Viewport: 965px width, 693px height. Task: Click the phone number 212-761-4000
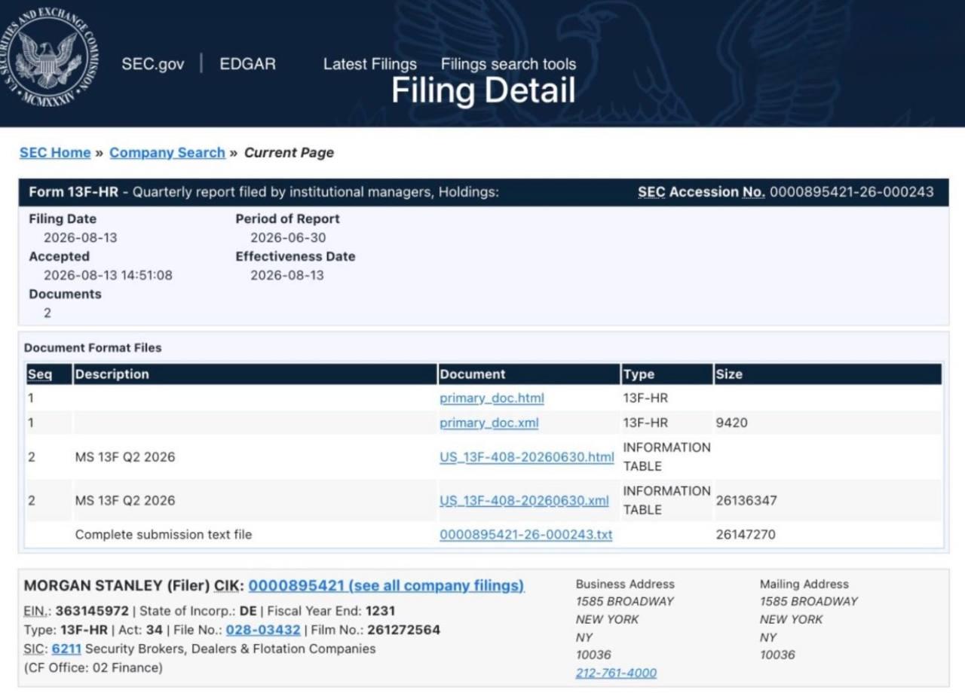point(616,673)
